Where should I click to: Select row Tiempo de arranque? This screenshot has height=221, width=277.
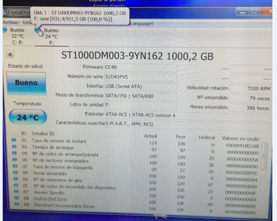point(136,149)
